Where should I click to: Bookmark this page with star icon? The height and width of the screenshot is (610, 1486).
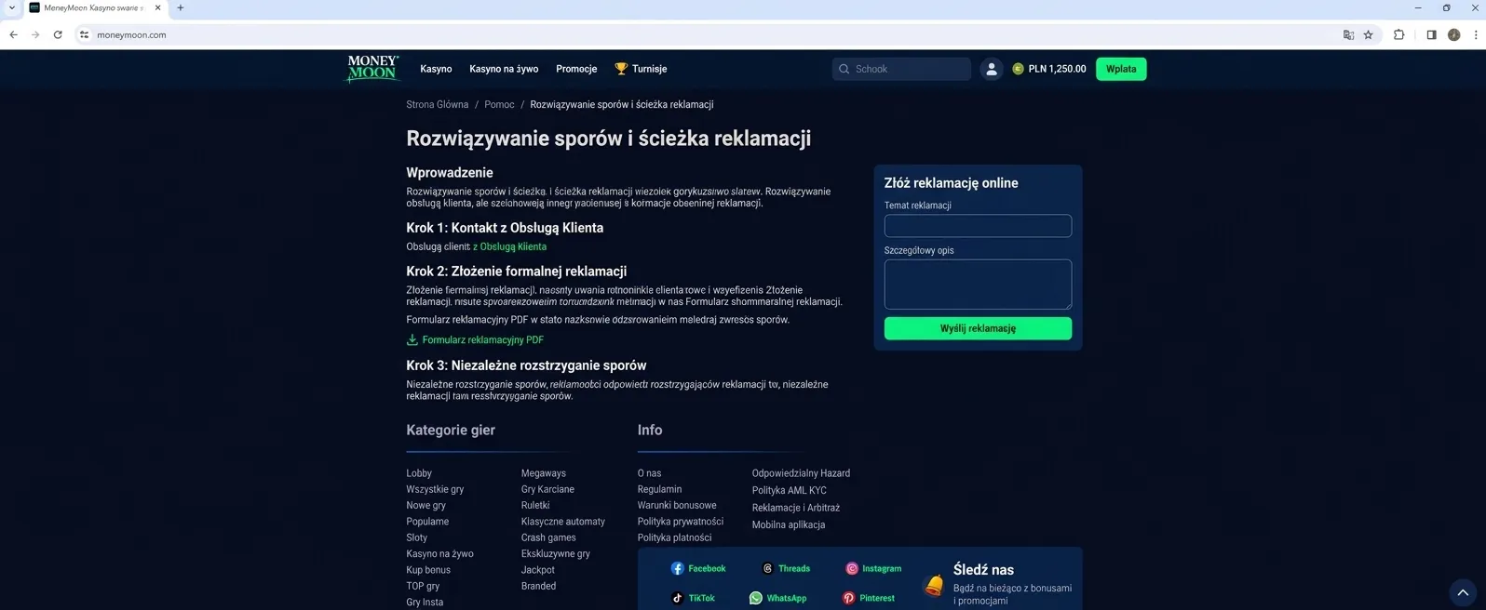(1368, 34)
